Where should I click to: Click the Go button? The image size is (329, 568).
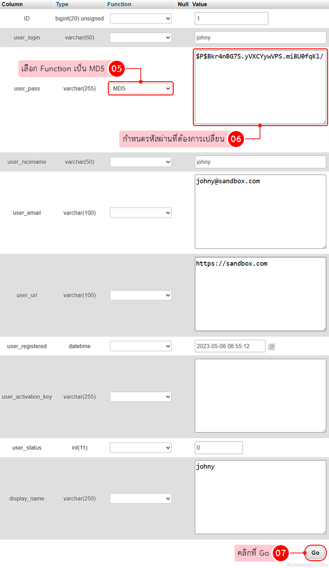(x=315, y=552)
